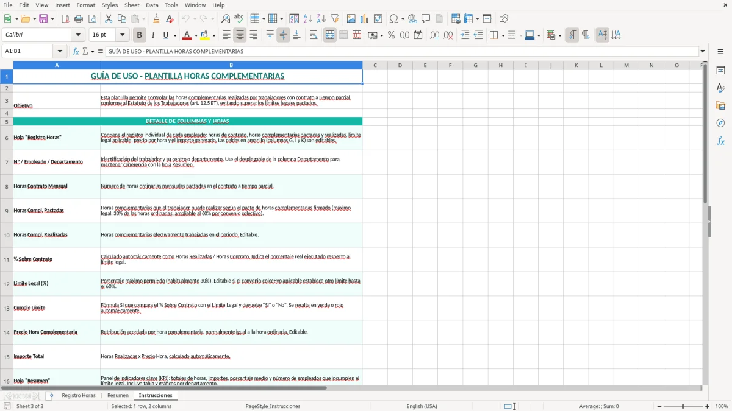Toggle Center Horizontally alignment
The image size is (732, 411).
(240, 35)
